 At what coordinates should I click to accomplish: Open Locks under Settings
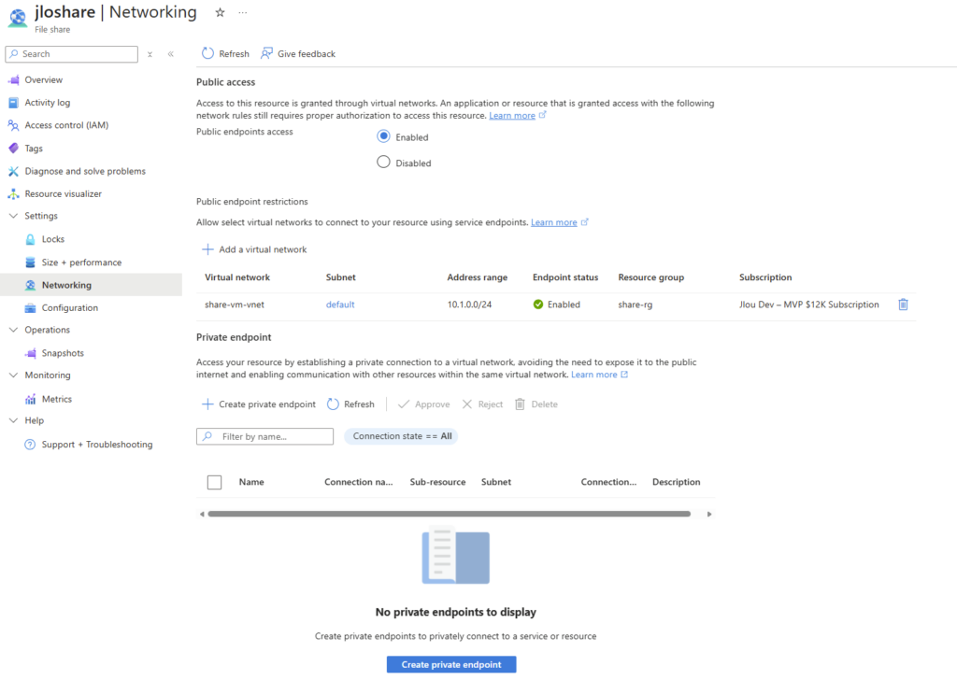(x=52, y=239)
